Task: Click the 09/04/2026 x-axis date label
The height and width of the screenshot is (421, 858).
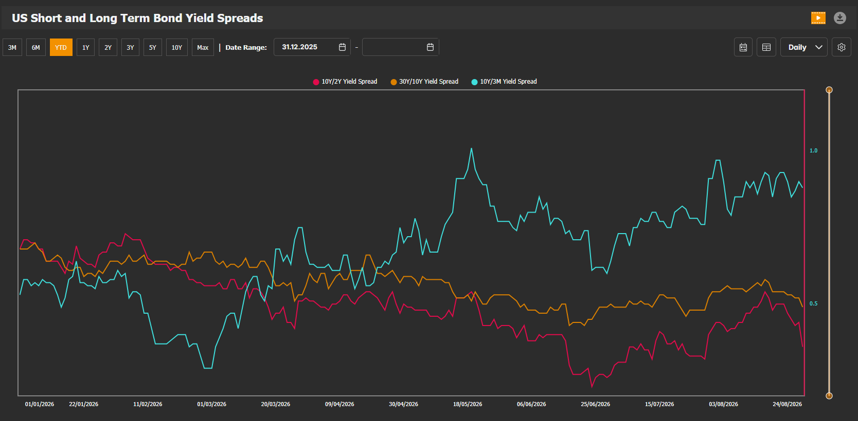Action: [x=339, y=405]
